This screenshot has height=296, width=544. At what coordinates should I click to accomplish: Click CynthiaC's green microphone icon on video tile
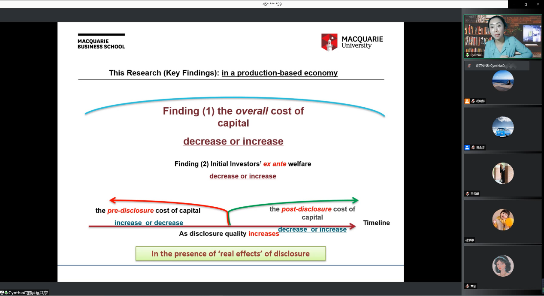468,55
